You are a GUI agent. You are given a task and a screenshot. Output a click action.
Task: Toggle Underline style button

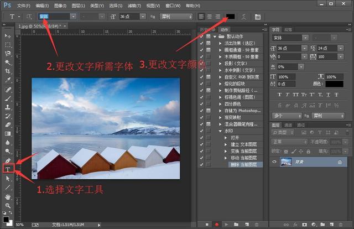coord(328,95)
